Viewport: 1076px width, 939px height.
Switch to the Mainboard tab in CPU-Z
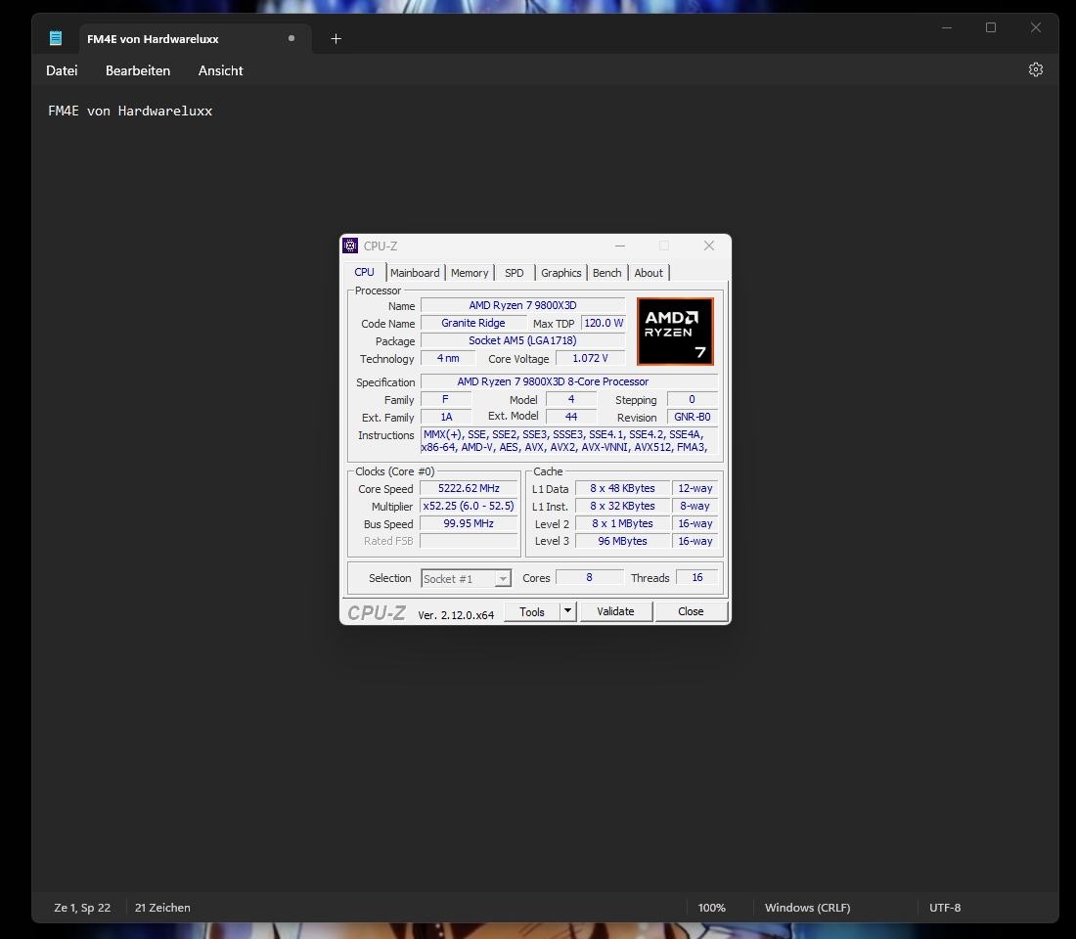[415, 273]
